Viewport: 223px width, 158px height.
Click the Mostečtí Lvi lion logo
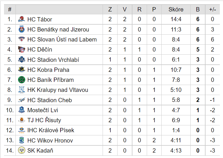coord(21,110)
